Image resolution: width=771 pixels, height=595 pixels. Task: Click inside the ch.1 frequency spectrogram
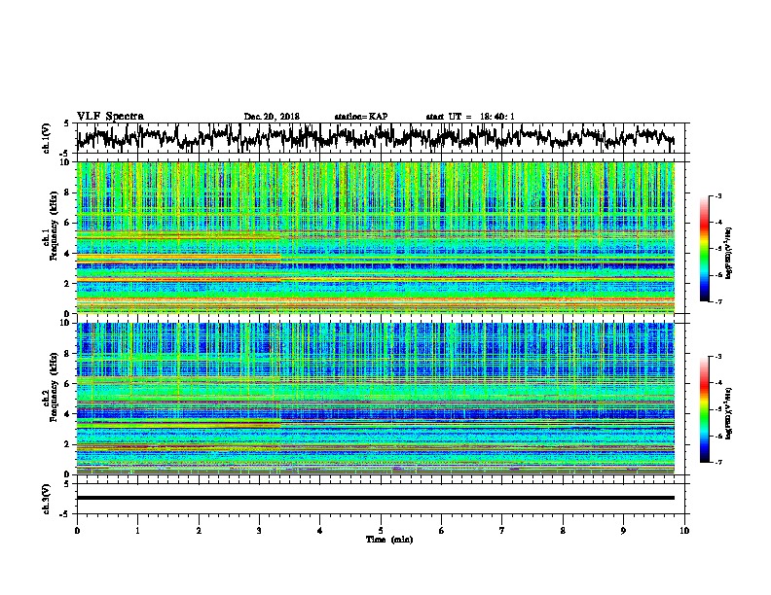[376, 237]
